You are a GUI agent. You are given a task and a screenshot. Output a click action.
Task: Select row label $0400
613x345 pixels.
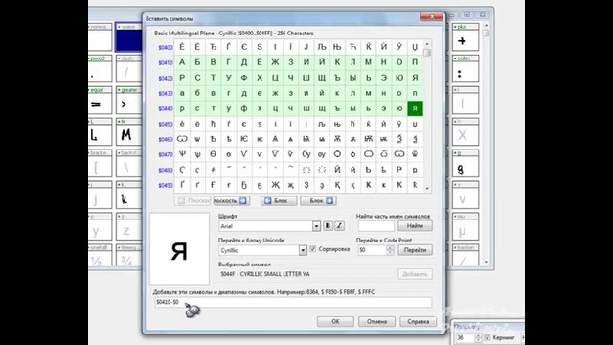(x=166, y=47)
